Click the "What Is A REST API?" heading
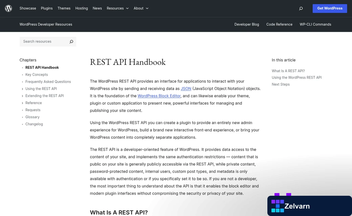This screenshot has height=216, width=352. pos(119,212)
